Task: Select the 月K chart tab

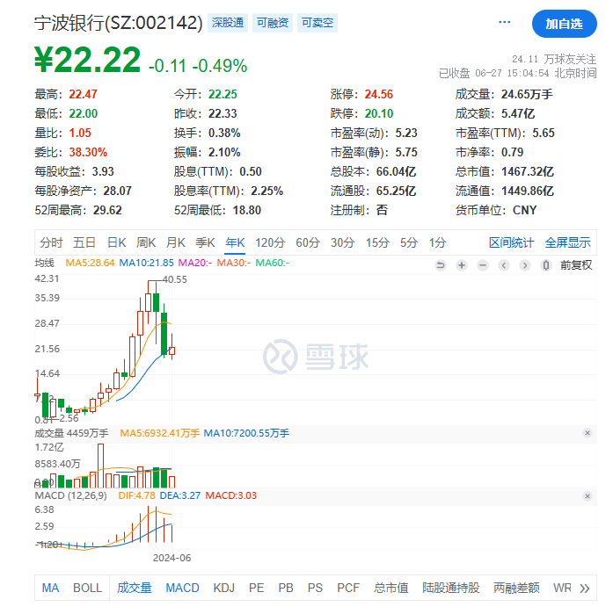Action: (x=175, y=242)
